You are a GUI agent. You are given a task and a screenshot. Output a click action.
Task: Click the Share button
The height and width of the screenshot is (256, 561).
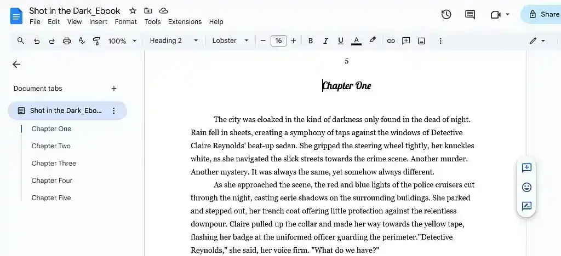coord(542,15)
